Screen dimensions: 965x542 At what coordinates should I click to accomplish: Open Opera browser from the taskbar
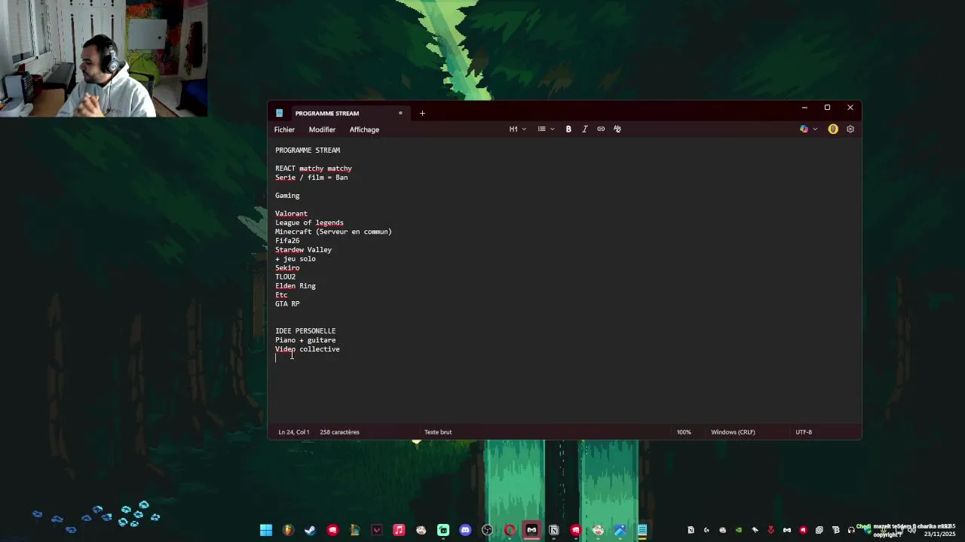(x=510, y=530)
